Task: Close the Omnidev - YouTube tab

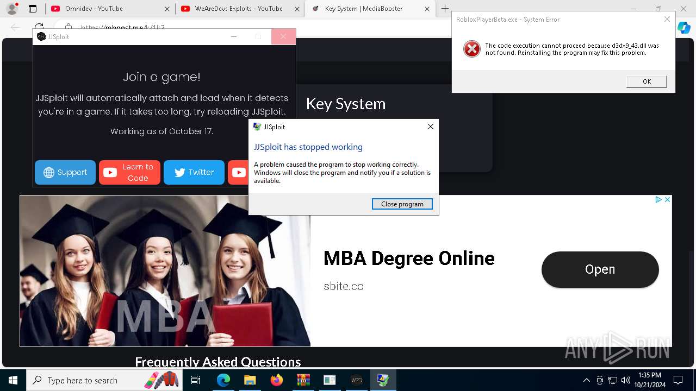Action: point(167,9)
